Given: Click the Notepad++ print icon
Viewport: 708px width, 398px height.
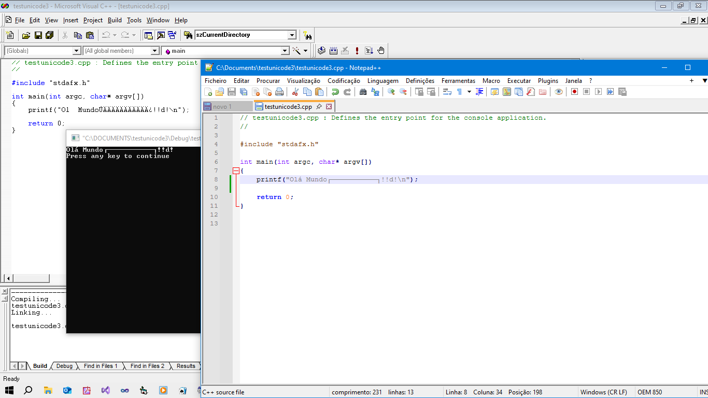Looking at the screenshot, I should 279,92.
